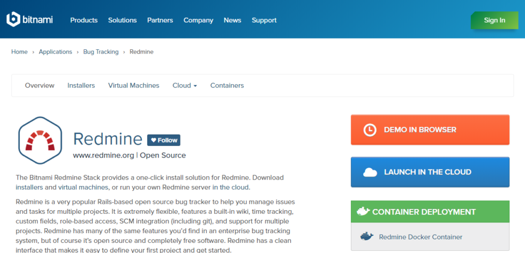525x253 pixels.
Task: Switch to the Virtual Machines tab
Action: 133,85
